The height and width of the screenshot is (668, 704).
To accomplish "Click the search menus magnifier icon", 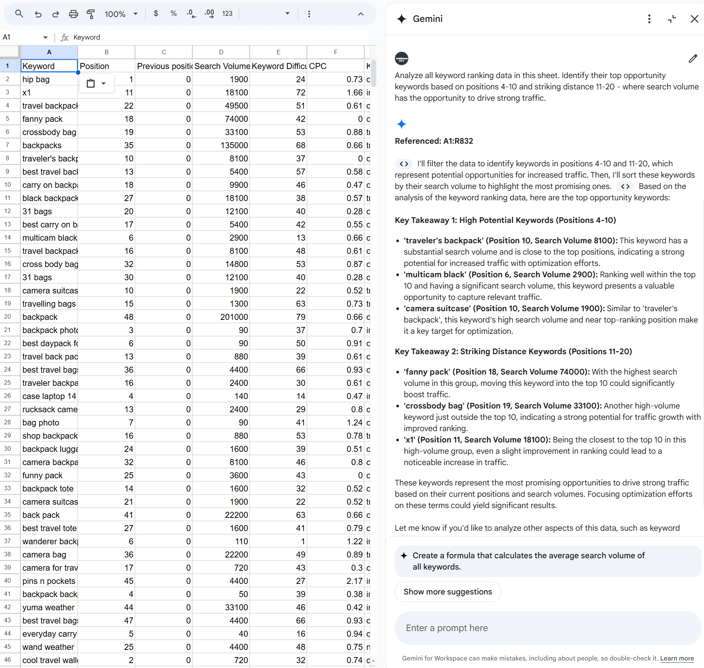I will coord(19,14).
